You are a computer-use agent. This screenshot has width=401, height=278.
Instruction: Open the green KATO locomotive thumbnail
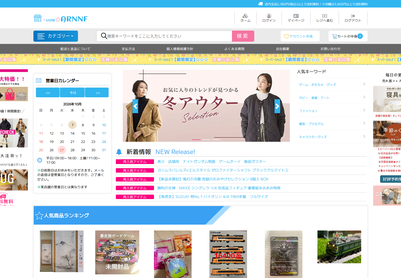[x=339, y=247]
